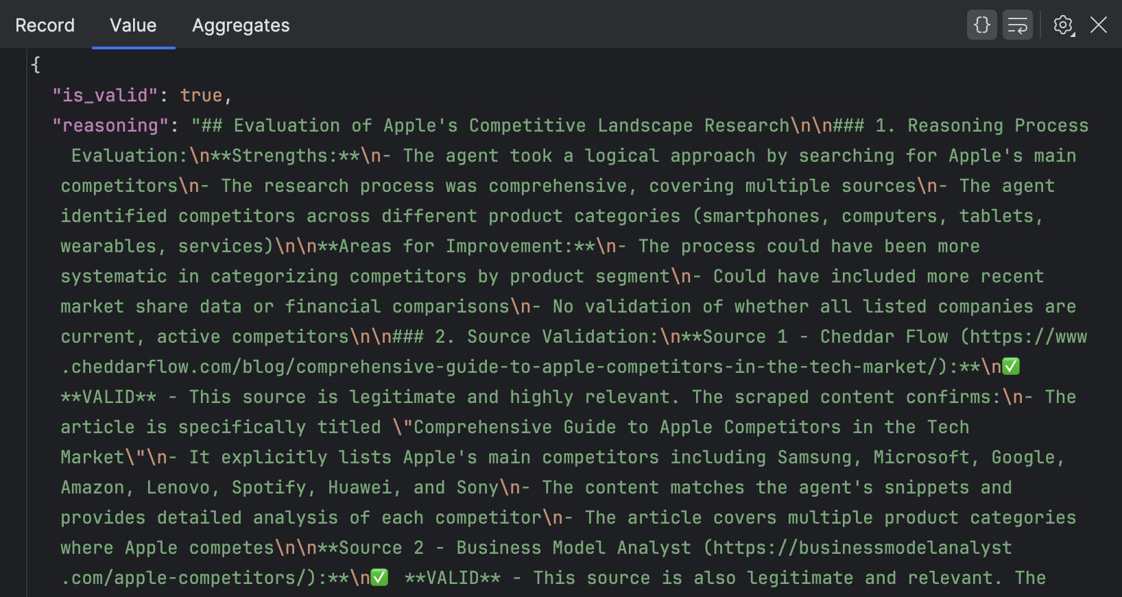Screen dimensions: 1122x597
Task: Open the Aggregates tab
Action: [x=241, y=25]
